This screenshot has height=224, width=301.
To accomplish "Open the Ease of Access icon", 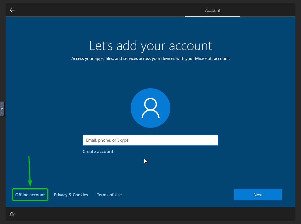I will tap(12, 214).
